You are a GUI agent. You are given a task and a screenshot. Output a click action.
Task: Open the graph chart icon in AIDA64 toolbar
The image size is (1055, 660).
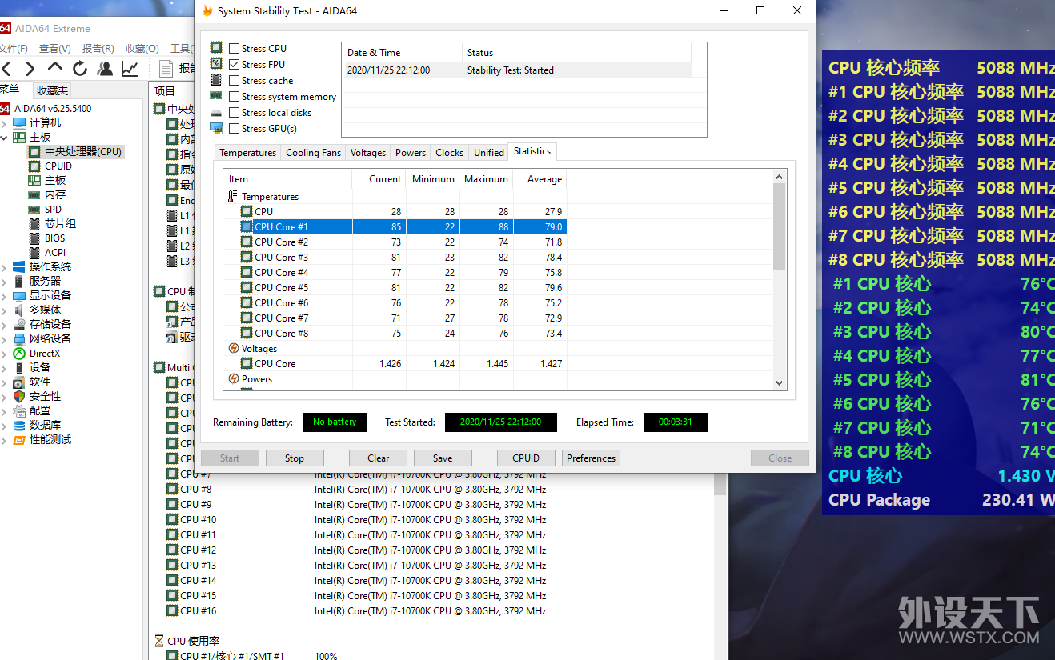click(x=130, y=69)
